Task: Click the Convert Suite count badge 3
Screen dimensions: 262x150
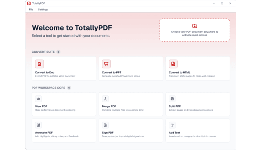Action: pos(58,52)
